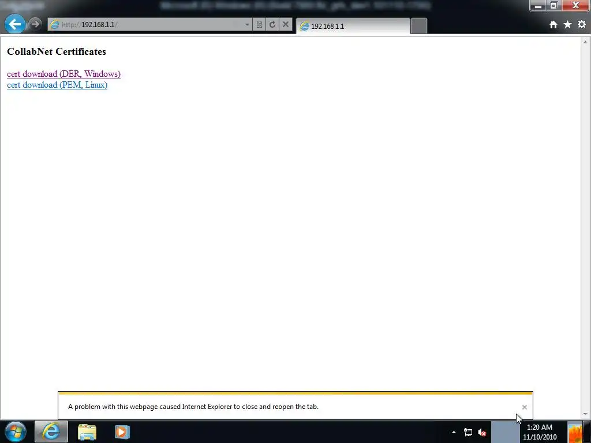Viewport: 591px width, 443px height.
Task: Dismiss the Internet Explorer notification bar
Action: [x=524, y=407]
